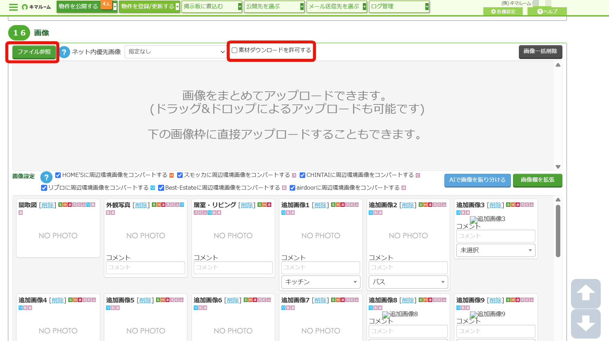Uncheck Best-Estateに周辺環境画像をコンバートする

161,188
